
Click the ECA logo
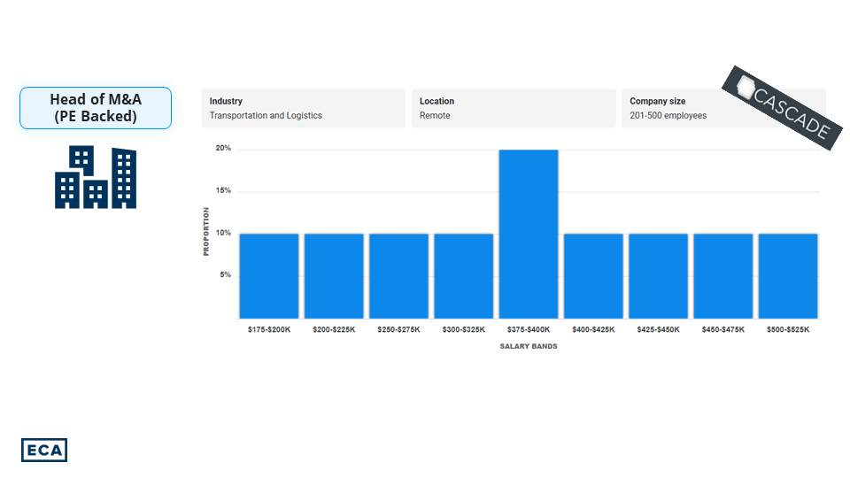(x=44, y=450)
